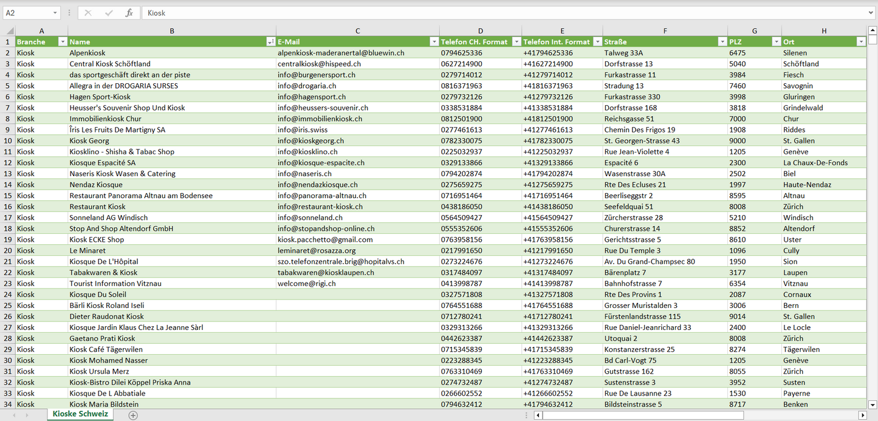Click horizontal scrollbar left arrow

click(538, 415)
